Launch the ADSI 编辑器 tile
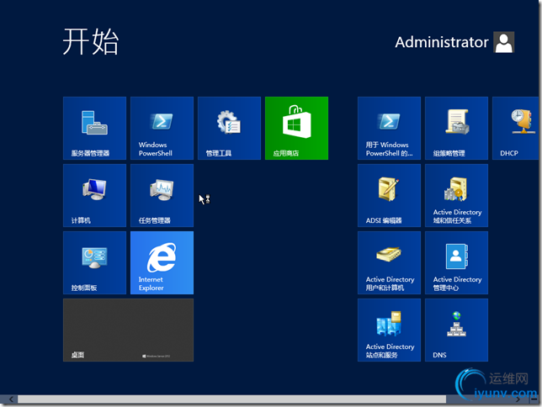The height and width of the screenshot is (407, 542). 389,196
